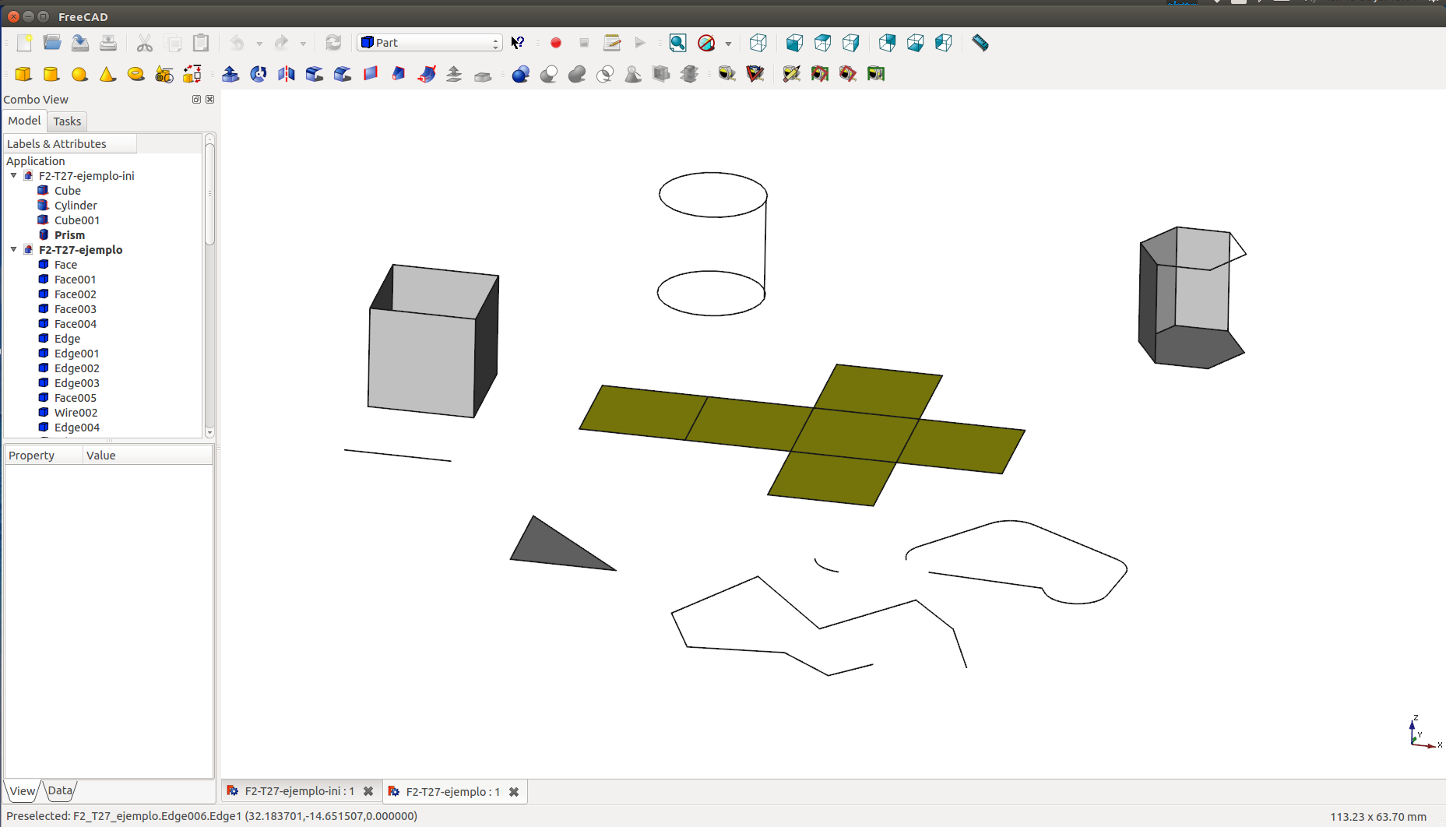This screenshot has width=1446, height=827.
Task: Select the Torus primitive tool
Action: pyautogui.click(x=135, y=74)
